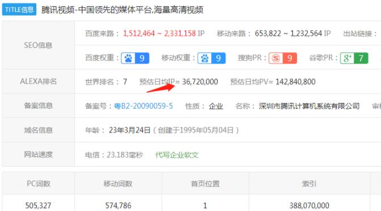Click the mobile weight paw badge

click(211, 58)
